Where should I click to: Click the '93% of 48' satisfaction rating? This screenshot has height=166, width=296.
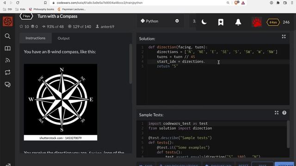click(53, 27)
